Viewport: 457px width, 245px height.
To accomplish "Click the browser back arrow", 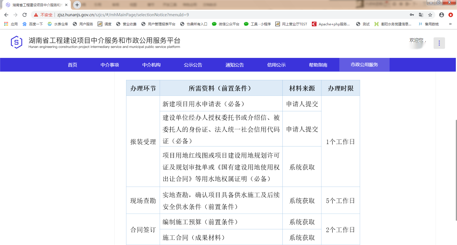I will coord(6,15).
